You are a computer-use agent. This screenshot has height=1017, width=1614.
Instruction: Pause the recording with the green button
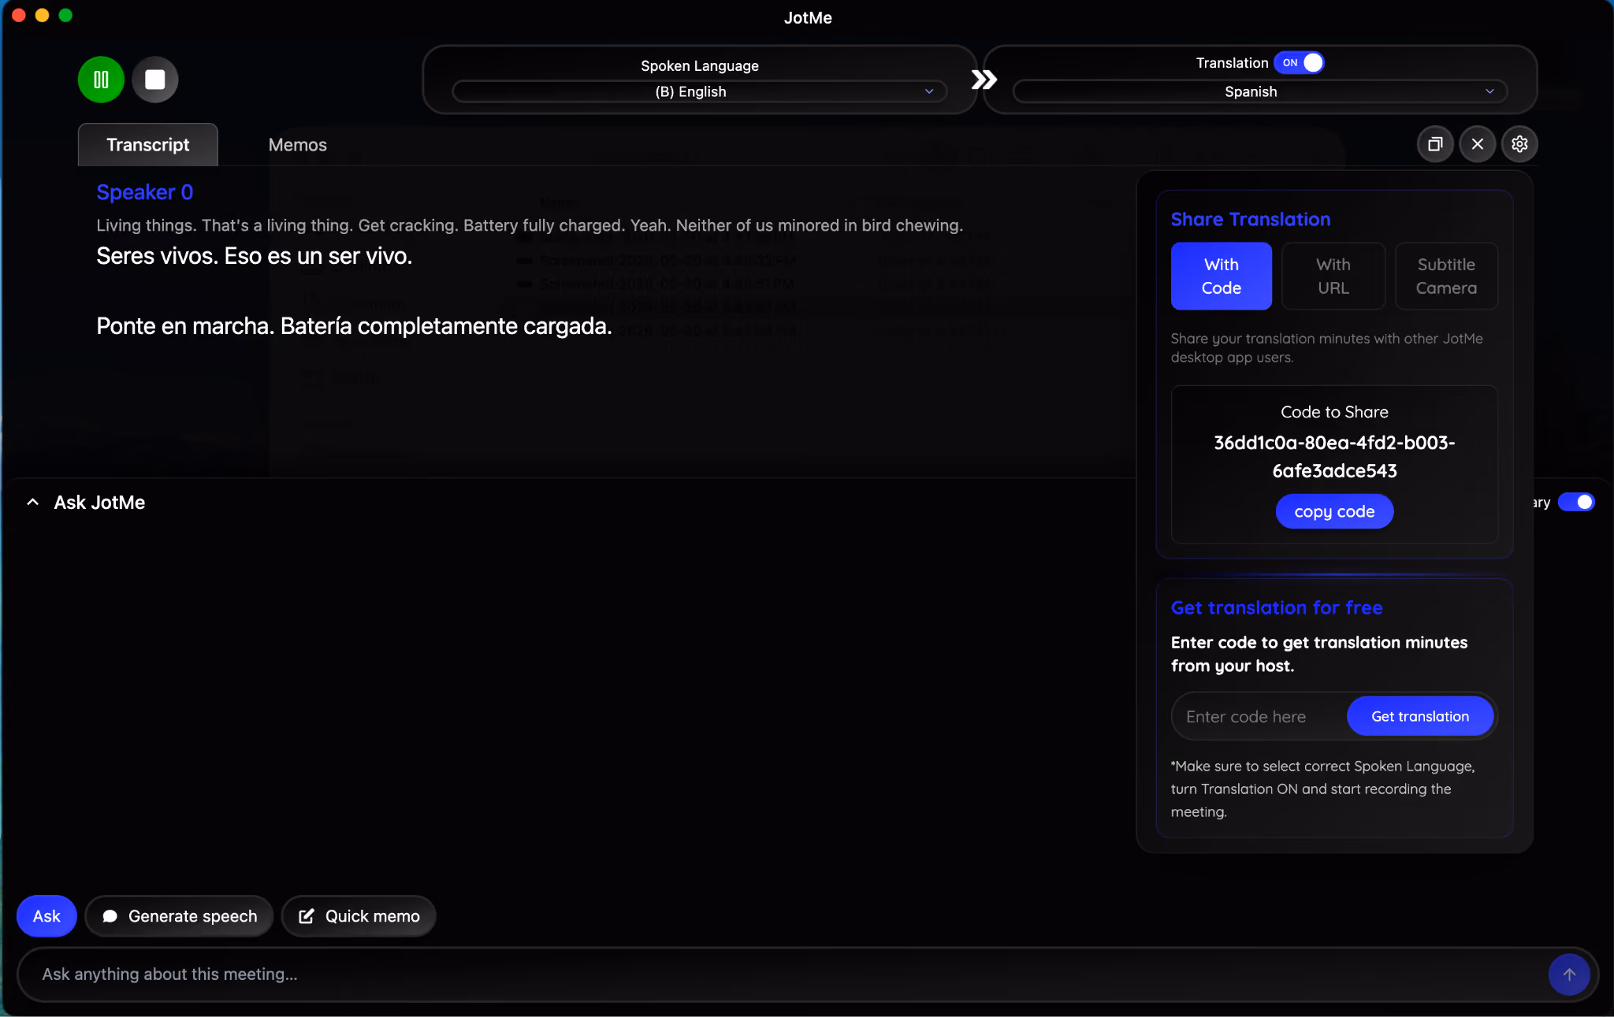pos(101,80)
